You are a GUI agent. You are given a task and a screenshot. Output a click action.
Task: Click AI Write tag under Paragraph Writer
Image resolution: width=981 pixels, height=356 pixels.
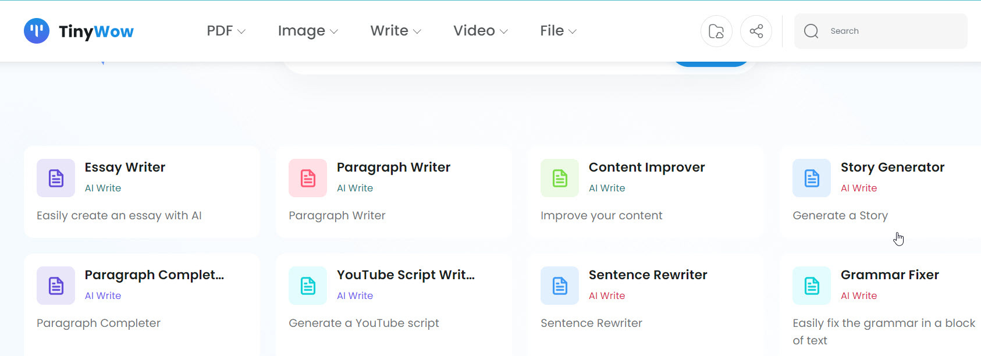click(x=355, y=188)
